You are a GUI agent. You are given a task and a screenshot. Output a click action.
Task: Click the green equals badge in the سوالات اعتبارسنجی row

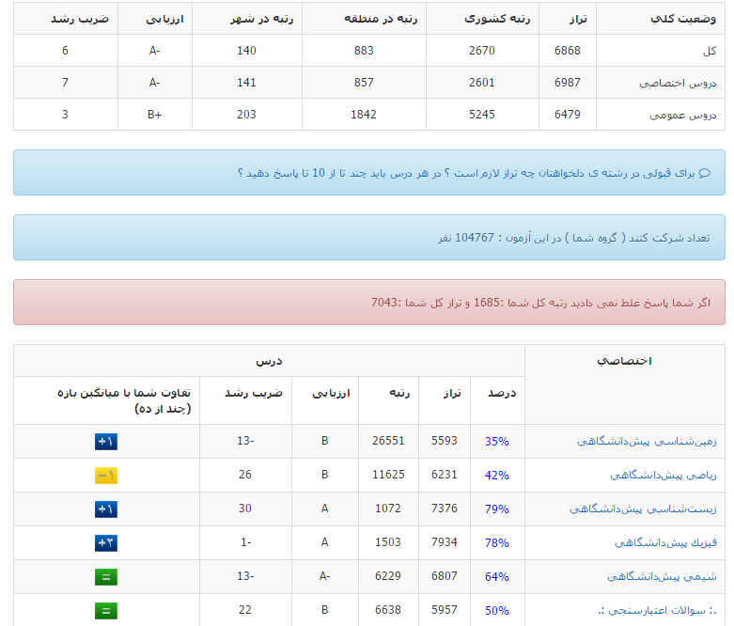pyautogui.click(x=106, y=611)
